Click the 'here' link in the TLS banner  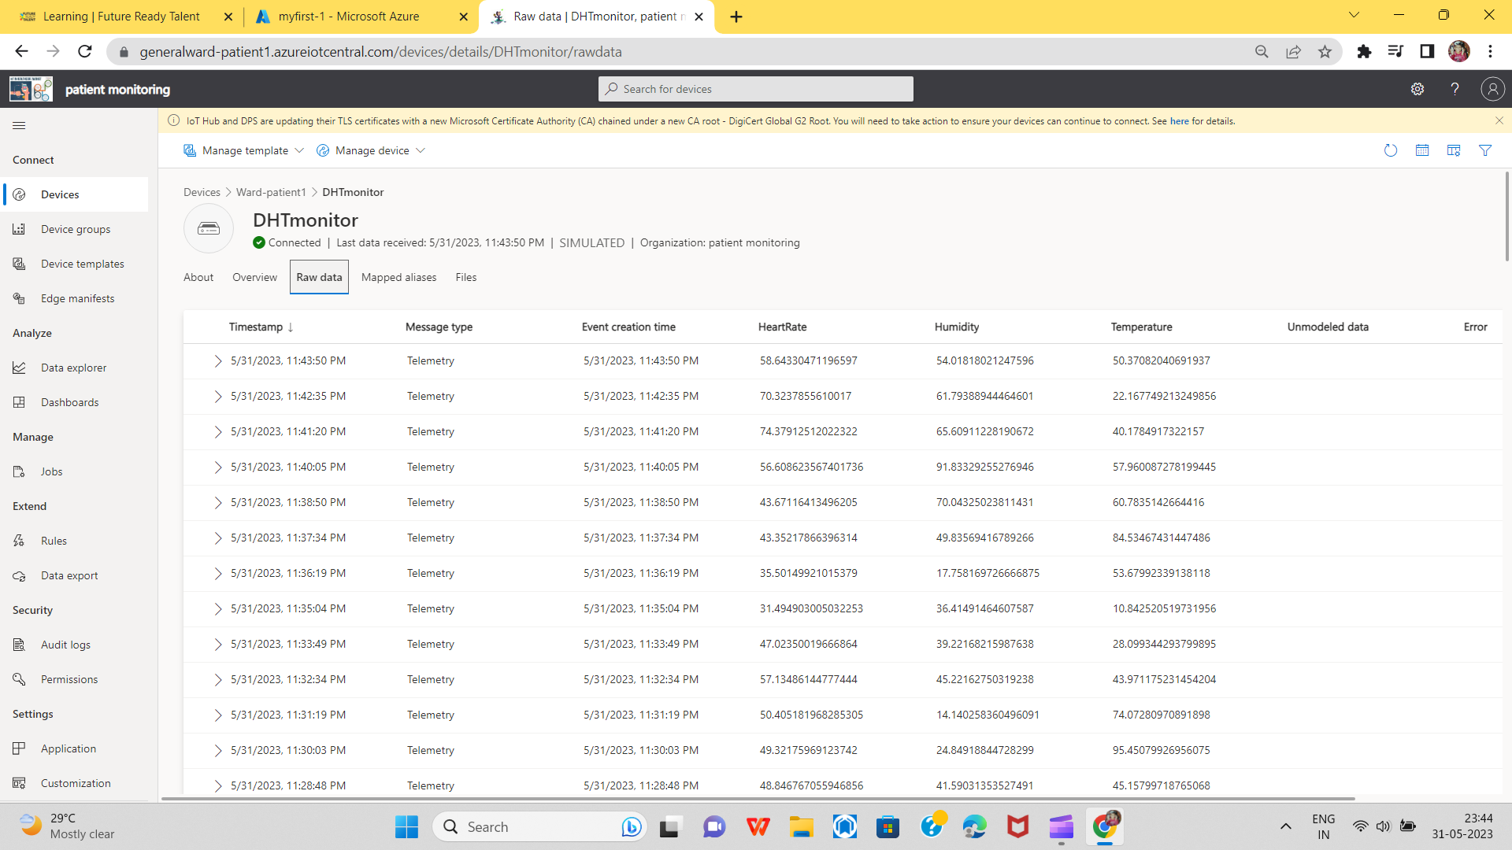pyautogui.click(x=1179, y=120)
